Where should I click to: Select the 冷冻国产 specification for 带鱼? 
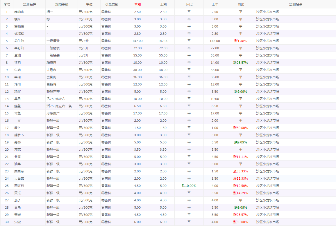tap(53, 113)
